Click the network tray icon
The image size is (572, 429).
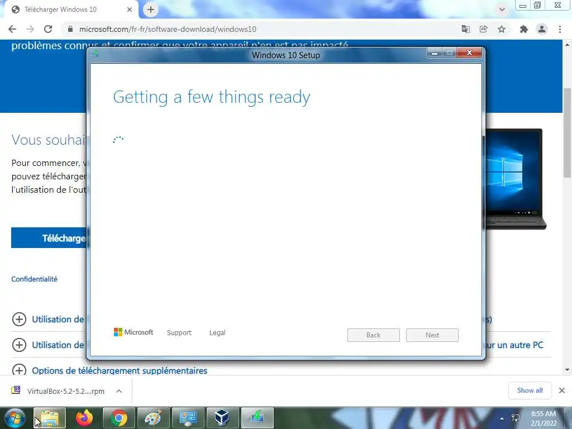[516, 418]
